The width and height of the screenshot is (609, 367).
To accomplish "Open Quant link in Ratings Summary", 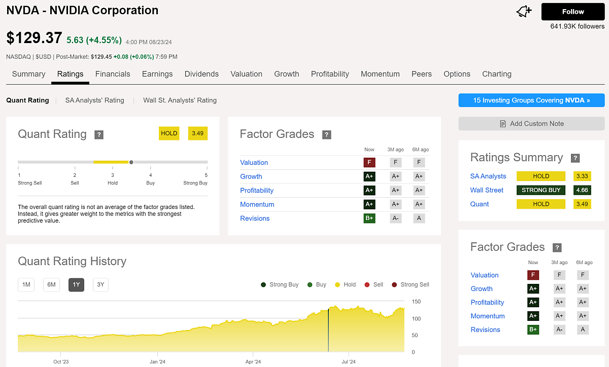I will pos(480,204).
